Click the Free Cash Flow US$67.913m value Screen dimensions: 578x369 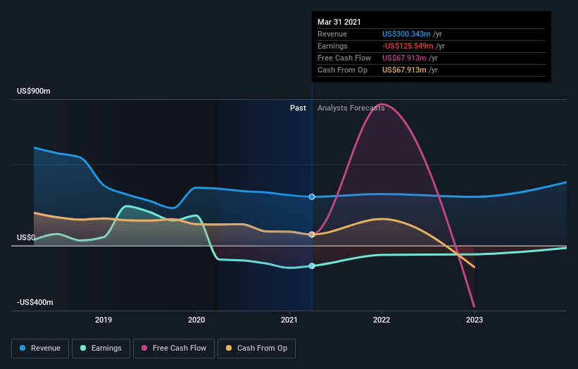pos(404,58)
